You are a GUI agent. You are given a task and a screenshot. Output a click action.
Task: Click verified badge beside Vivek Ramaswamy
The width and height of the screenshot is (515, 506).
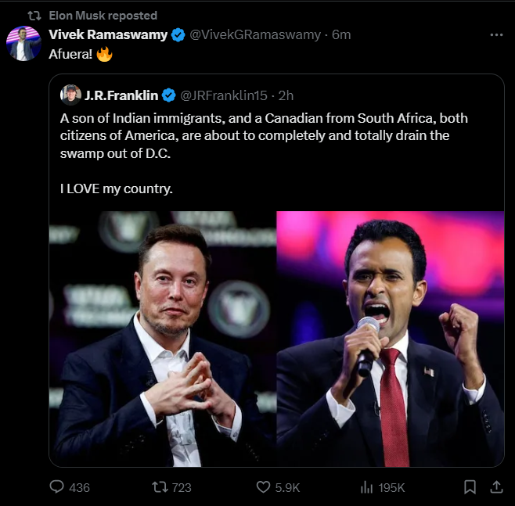178,35
